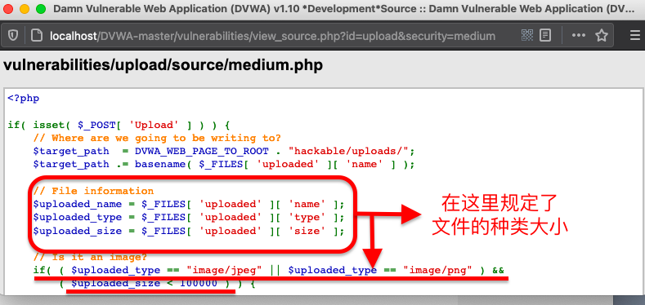
Task: Click the $uploaded_size assignment line
Action: pos(188,231)
